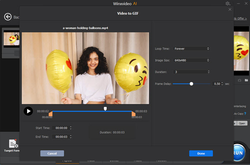Click the End Time input field
The image size is (250, 165).
pyautogui.click(x=61, y=137)
